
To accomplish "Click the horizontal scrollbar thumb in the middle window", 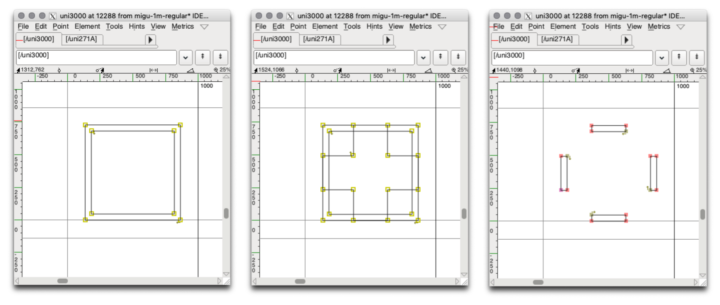I will 300,281.
